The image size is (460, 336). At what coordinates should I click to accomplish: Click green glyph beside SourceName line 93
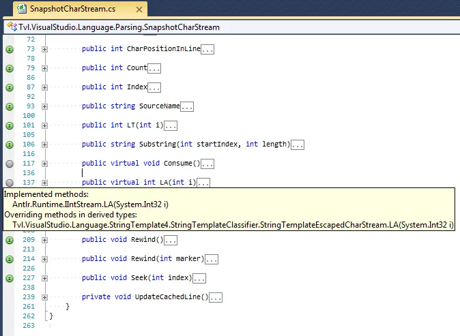pos(10,106)
